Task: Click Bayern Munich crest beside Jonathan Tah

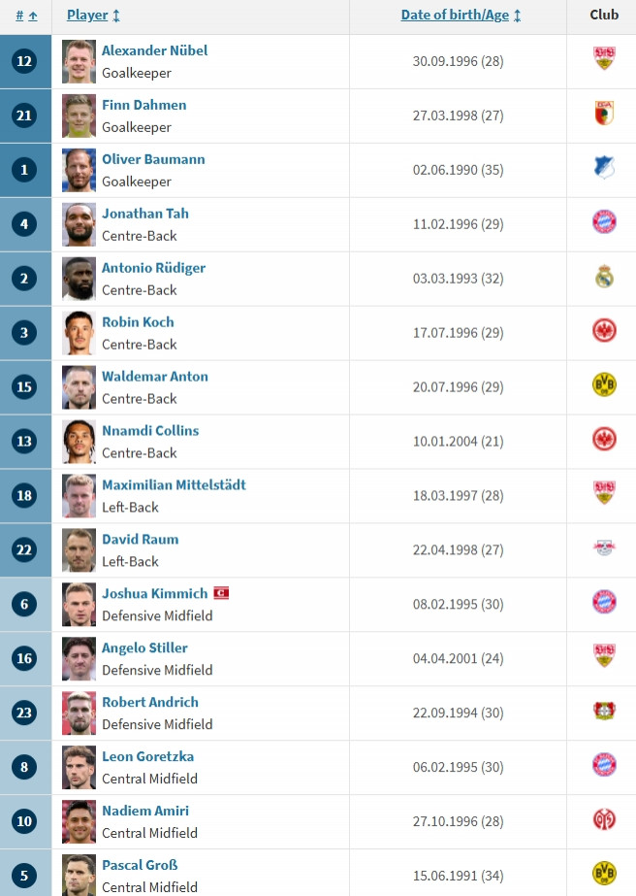Action: (x=604, y=223)
